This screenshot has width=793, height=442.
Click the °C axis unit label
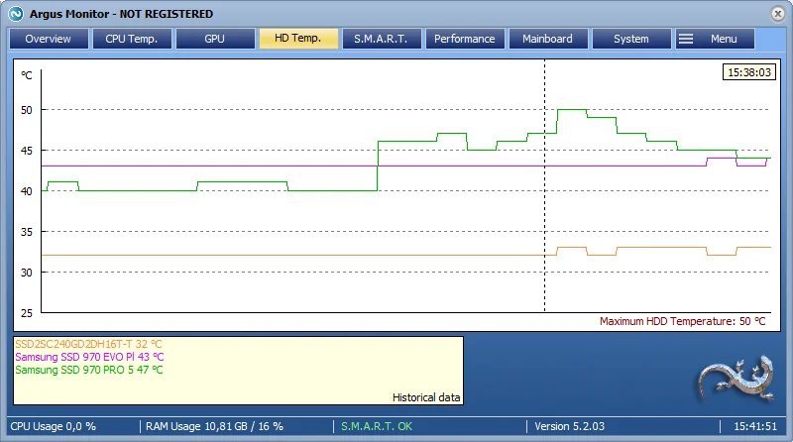27,75
